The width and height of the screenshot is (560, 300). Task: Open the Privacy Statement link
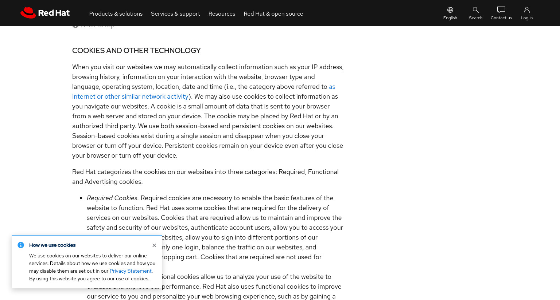coord(131,271)
